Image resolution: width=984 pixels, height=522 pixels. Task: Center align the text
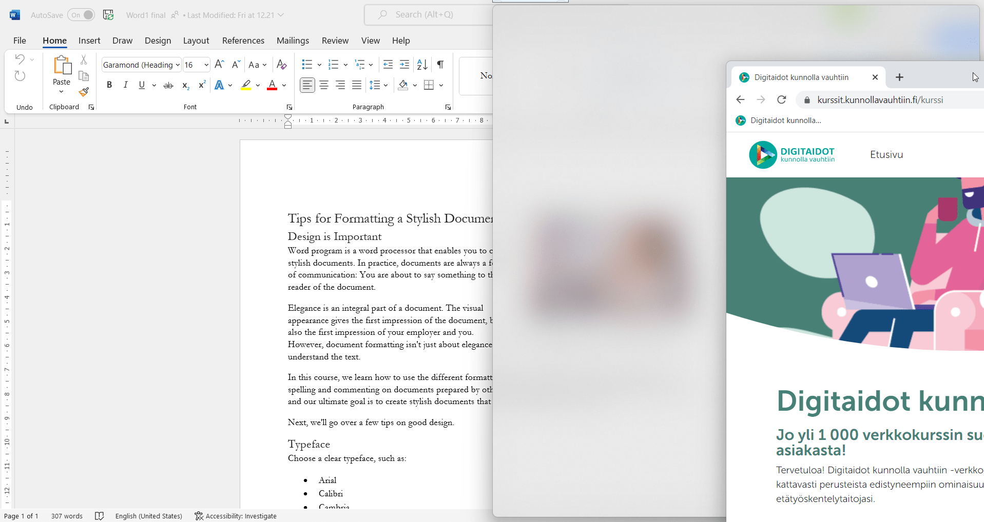(324, 85)
